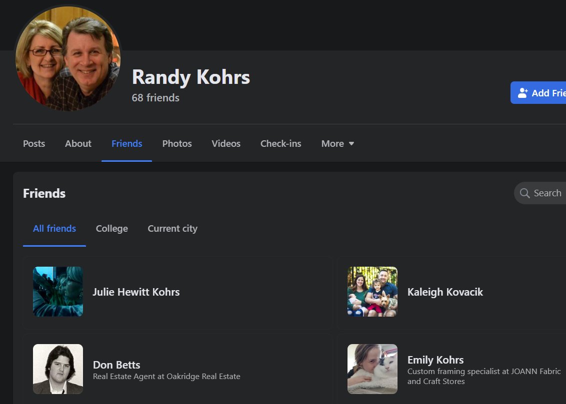Open Don Betts profile link
The width and height of the screenshot is (566, 404).
(116, 365)
